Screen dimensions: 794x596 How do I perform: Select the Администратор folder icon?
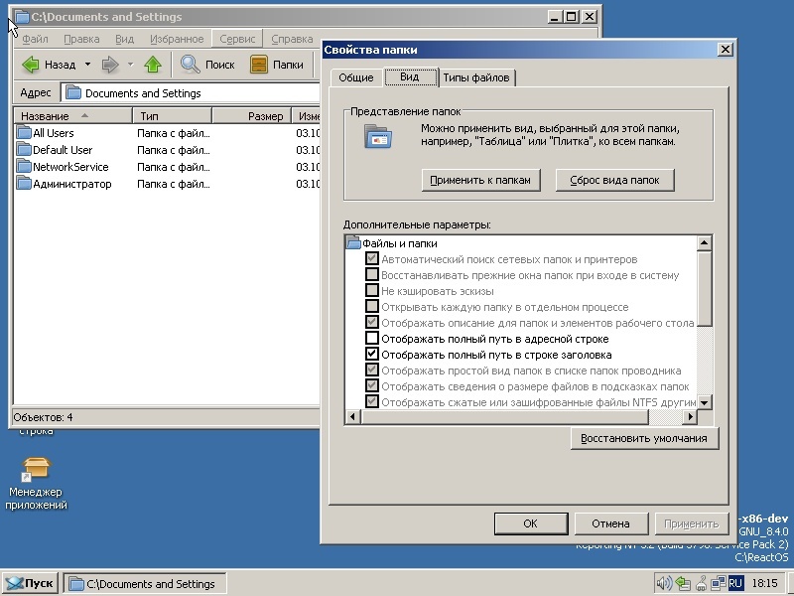pyautogui.click(x=23, y=183)
